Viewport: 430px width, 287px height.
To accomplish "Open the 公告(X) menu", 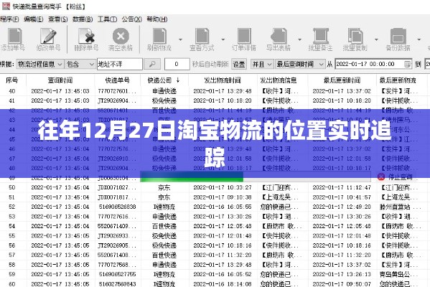I will 131,19.
